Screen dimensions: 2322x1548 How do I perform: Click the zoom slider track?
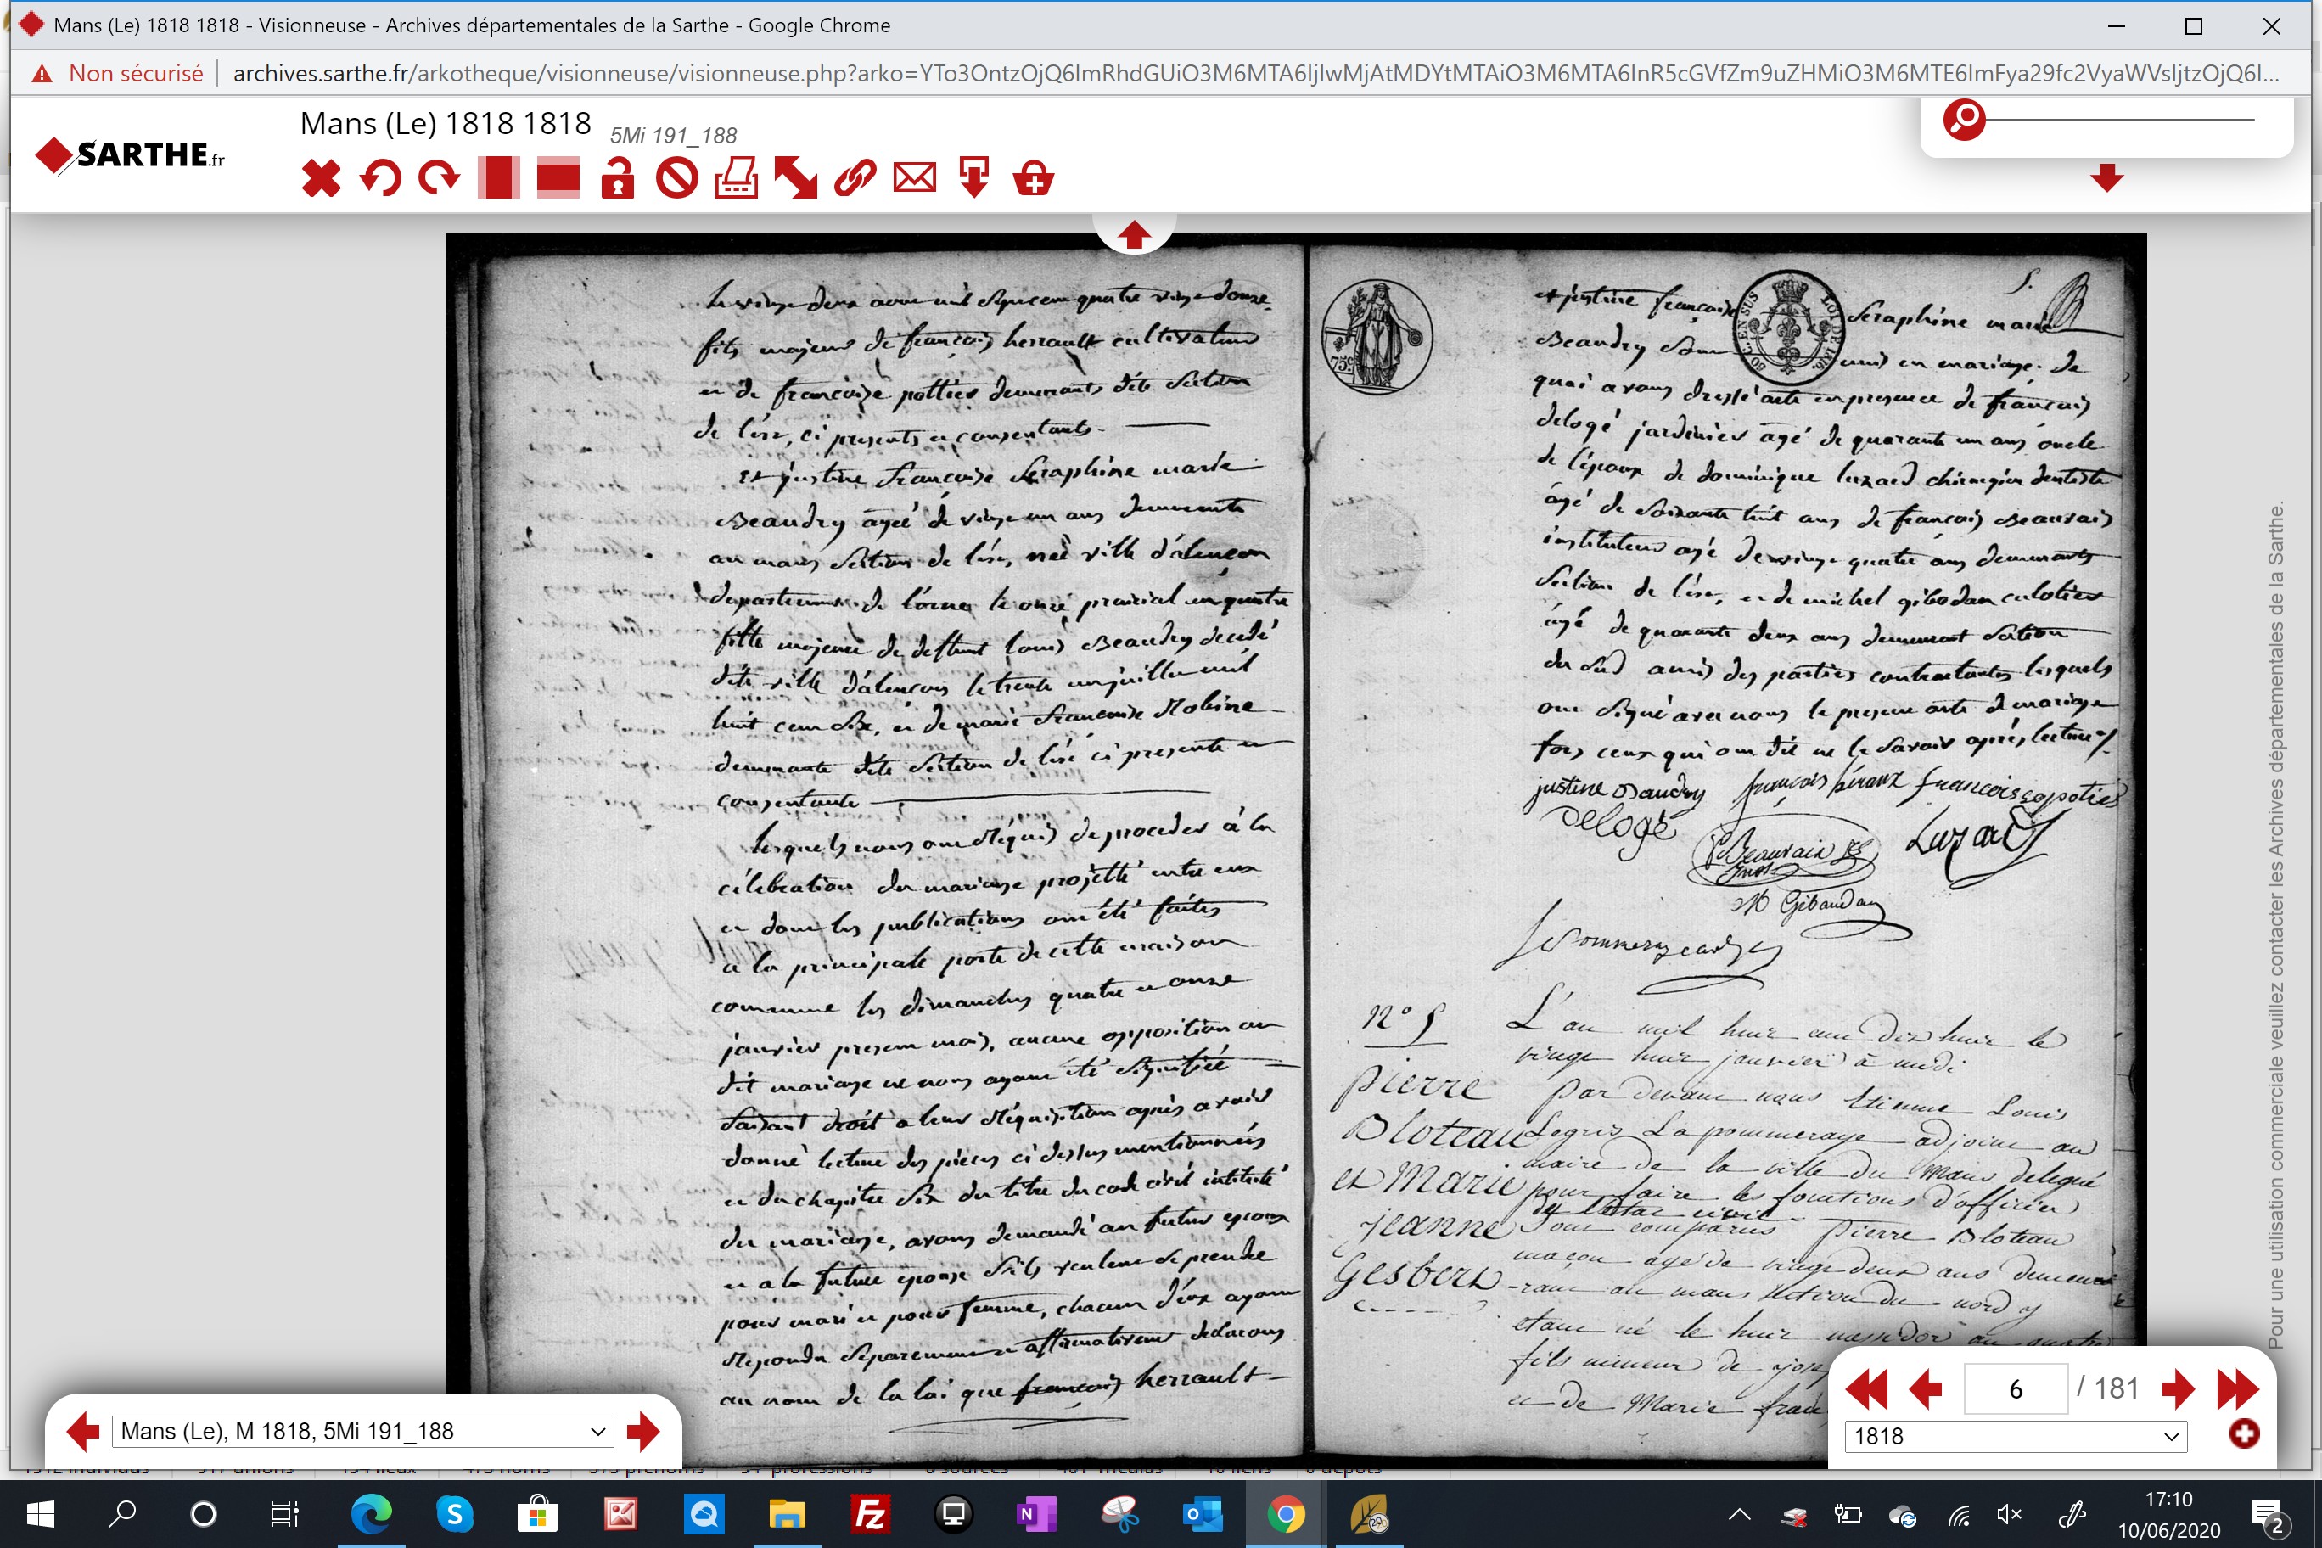(2121, 120)
